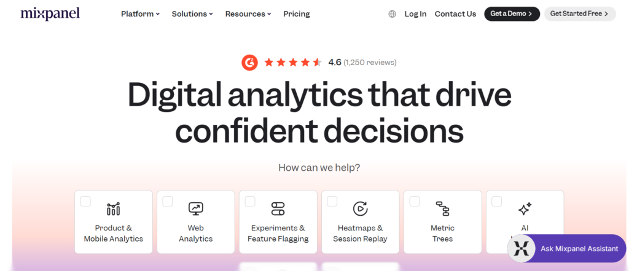Expand the Resources menu

coord(248,14)
